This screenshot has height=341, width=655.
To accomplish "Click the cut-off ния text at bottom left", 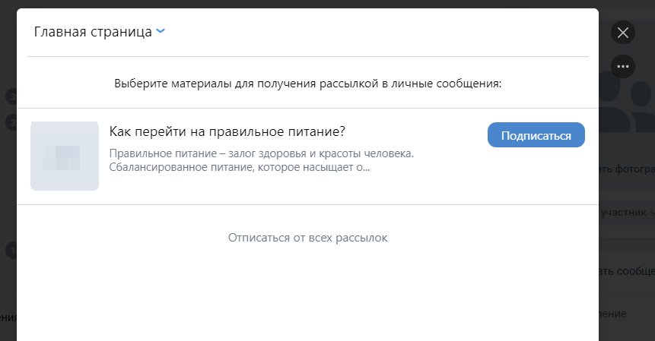I will 8,317.
